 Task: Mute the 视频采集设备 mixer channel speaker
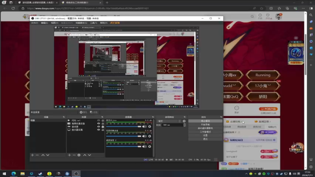pos(144,136)
